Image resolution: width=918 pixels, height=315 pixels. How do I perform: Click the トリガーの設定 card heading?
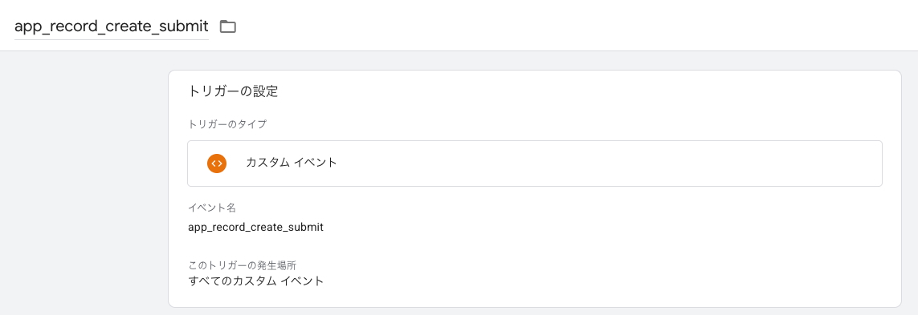(233, 91)
